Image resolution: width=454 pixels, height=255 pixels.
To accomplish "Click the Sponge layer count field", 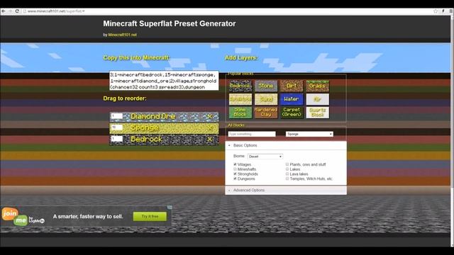I will 116,127.
